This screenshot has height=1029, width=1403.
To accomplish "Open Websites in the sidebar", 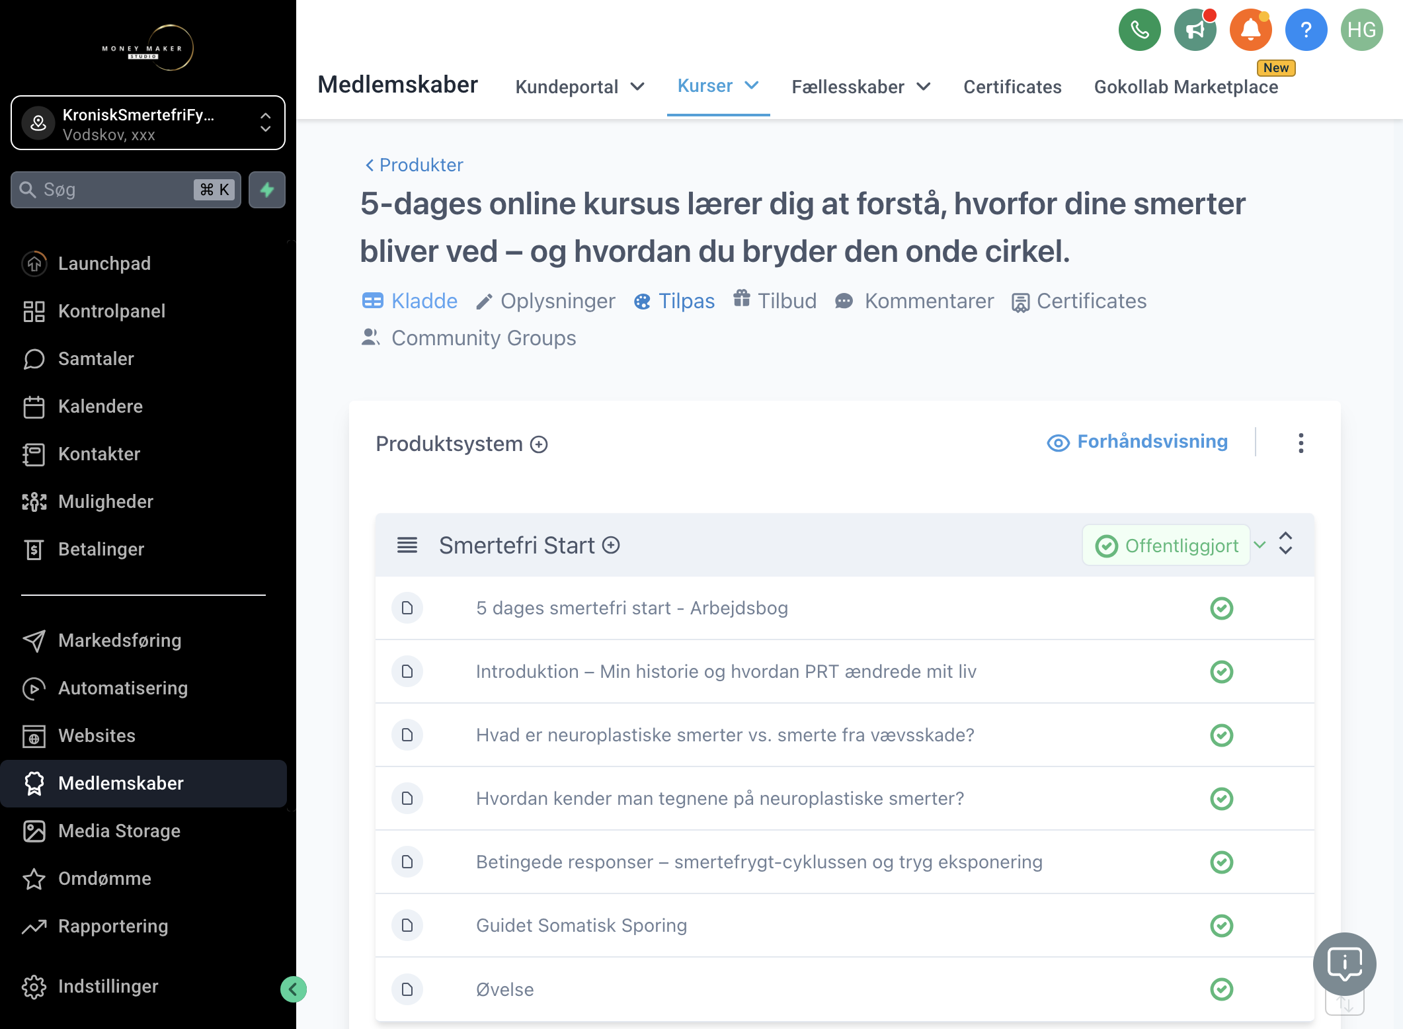I will tap(143, 735).
